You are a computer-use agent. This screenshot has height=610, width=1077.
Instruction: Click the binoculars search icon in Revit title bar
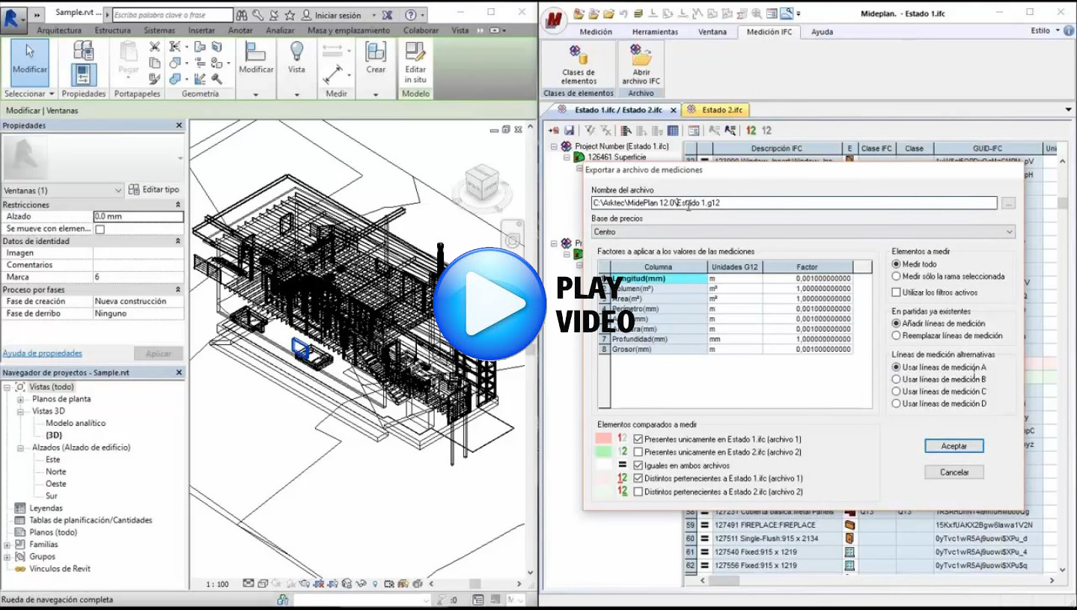pyautogui.click(x=241, y=15)
